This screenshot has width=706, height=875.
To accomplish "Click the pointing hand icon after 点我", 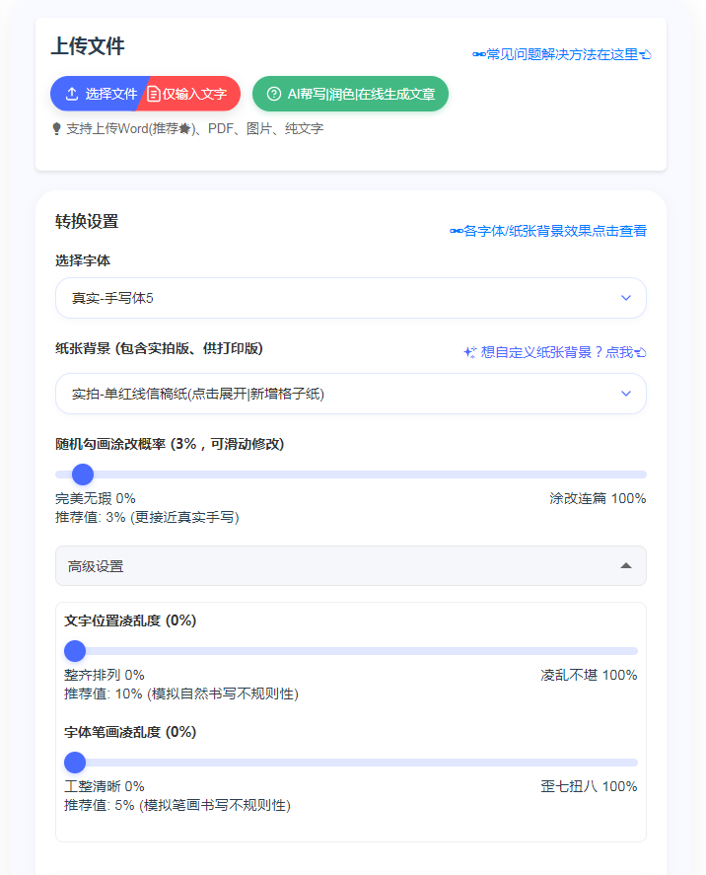I will click(640, 353).
